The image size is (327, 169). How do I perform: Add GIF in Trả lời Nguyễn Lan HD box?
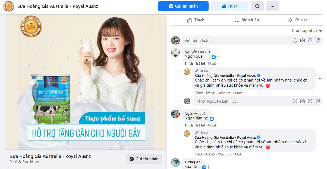(x=310, y=101)
